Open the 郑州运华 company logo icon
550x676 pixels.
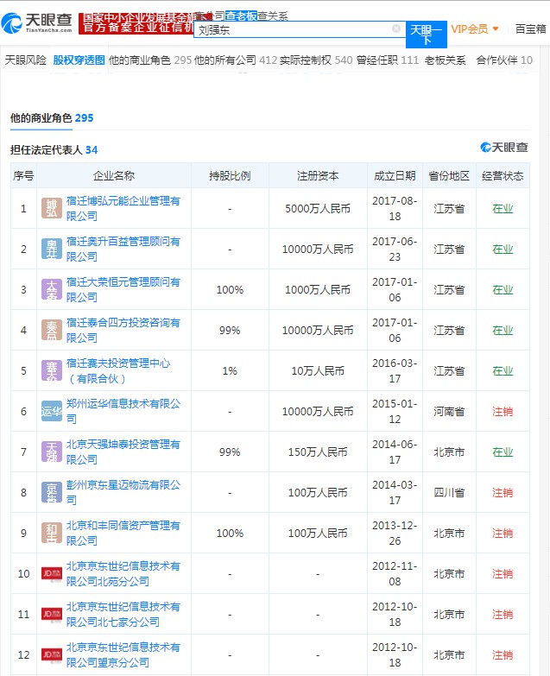[51, 411]
